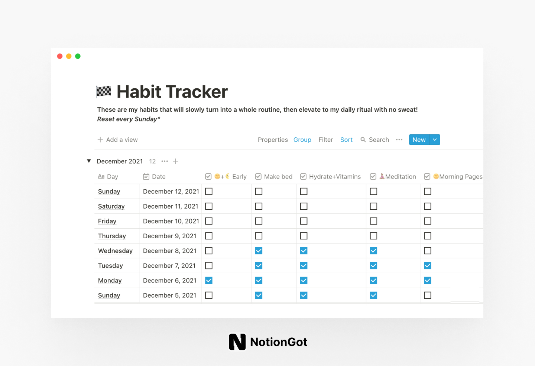Click the Meditation column header icon

pos(373,176)
